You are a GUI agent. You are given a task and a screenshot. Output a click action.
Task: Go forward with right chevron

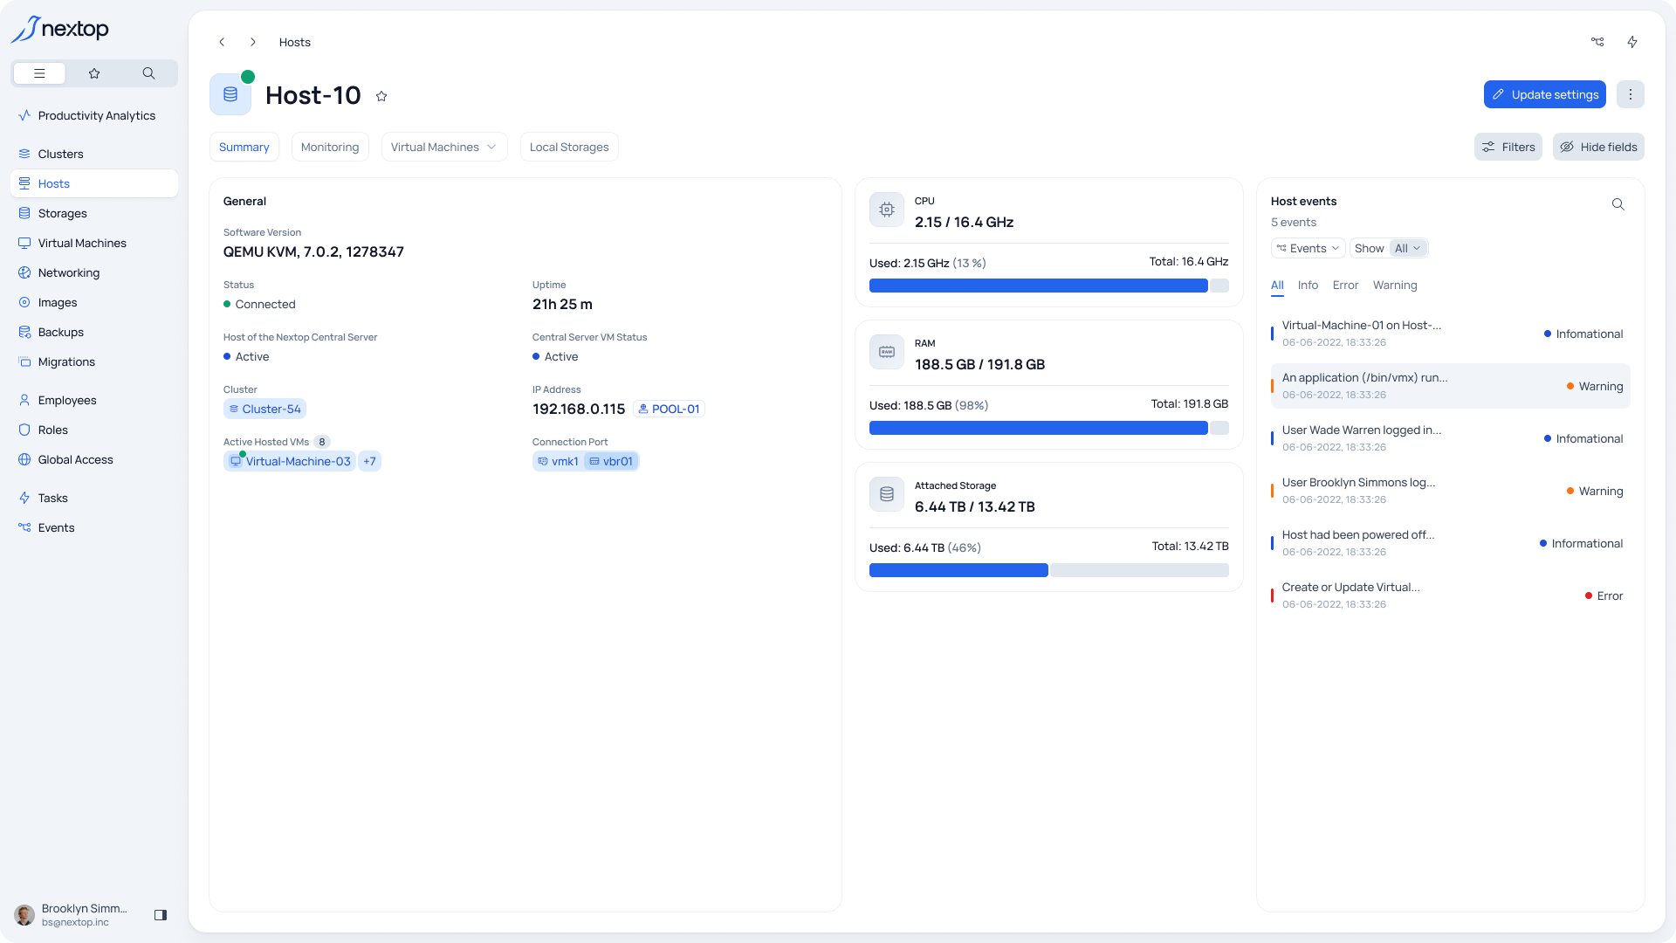pyautogui.click(x=253, y=42)
